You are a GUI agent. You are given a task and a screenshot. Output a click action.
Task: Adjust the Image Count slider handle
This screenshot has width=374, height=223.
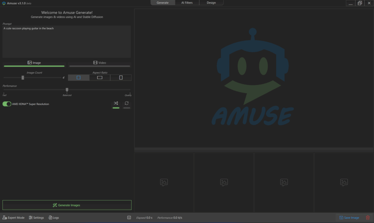click(23, 78)
